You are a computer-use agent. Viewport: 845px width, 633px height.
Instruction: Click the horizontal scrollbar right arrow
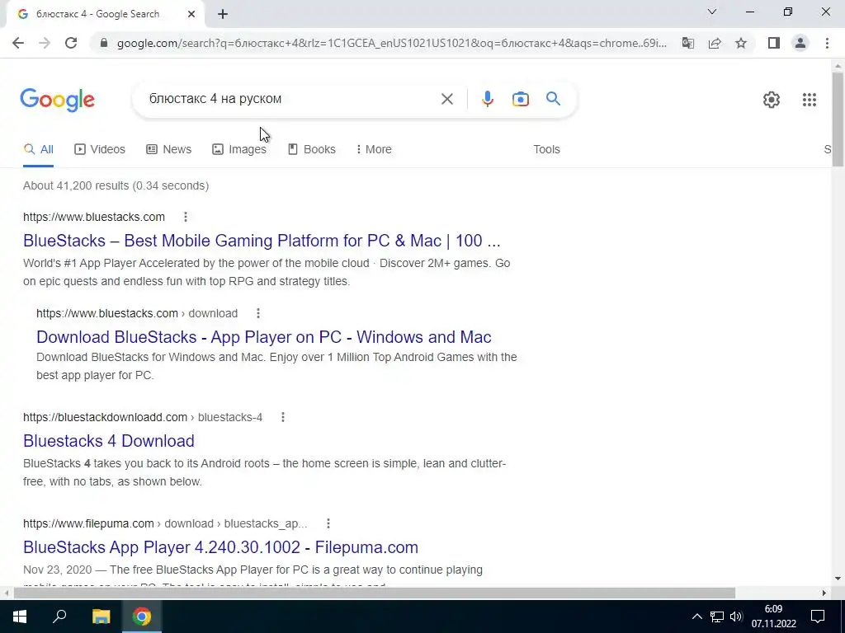tap(824, 593)
